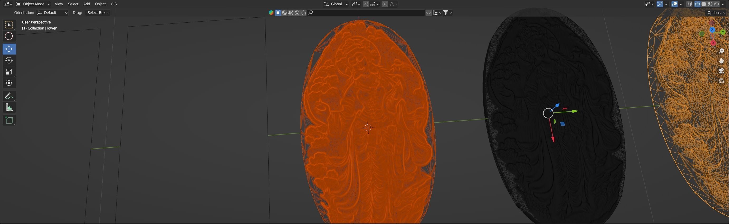Click the half-shaded circle icon
Viewport: 729px width, 224px height.
[x=284, y=13]
